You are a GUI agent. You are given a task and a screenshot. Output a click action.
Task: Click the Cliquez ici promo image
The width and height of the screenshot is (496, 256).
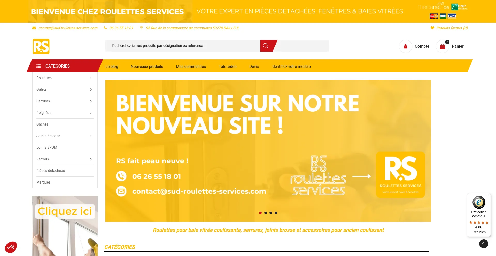pos(65,226)
